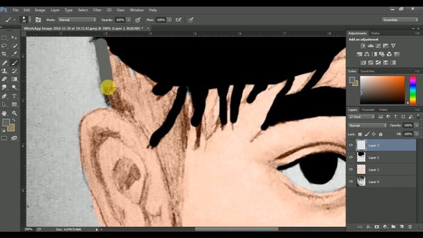This screenshot has height=238, width=423.
Task: Select the Rectangle shape tool
Action: click(15, 104)
